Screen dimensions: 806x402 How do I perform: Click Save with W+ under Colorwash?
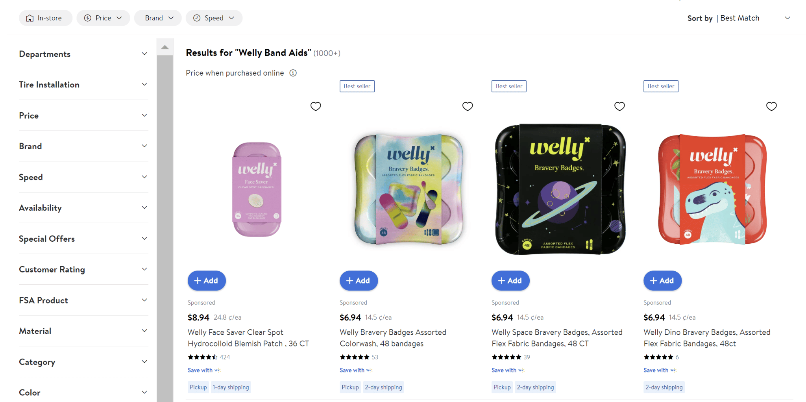click(356, 370)
